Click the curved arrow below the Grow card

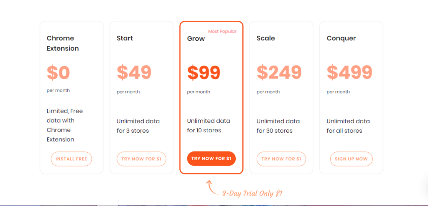[x=212, y=188]
